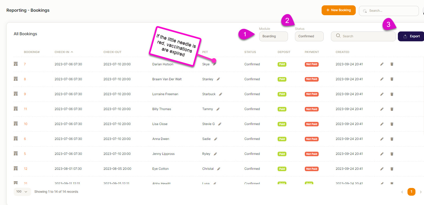Open booking number 9 link
The image size is (424, 205).
point(25,94)
